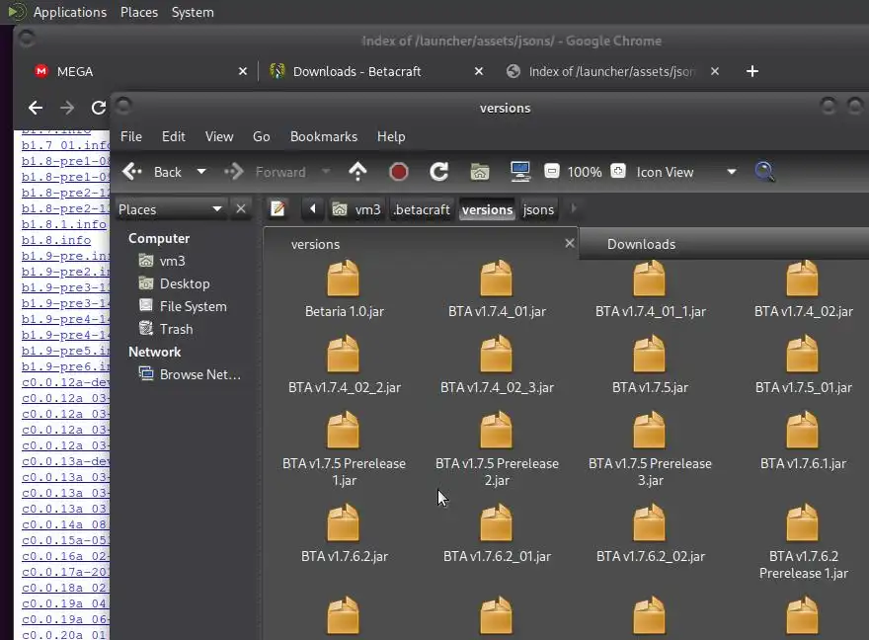Viewport: 869px width, 640px height.
Task: Open the File menu
Action: point(131,137)
